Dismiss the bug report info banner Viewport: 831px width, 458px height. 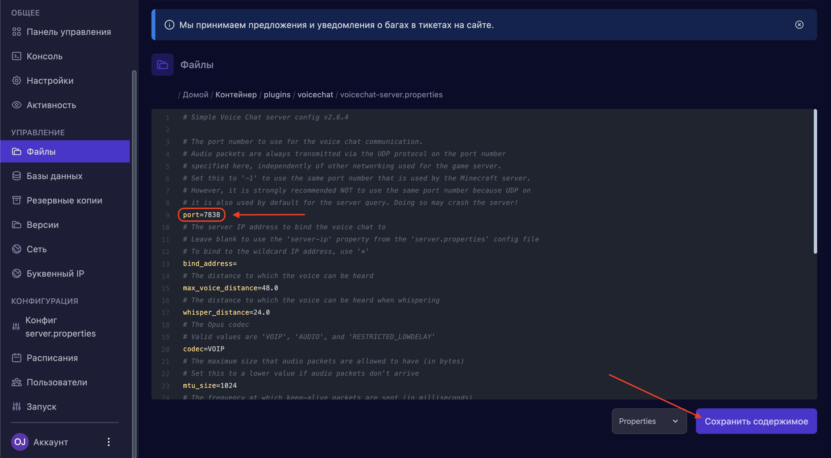pyautogui.click(x=799, y=25)
